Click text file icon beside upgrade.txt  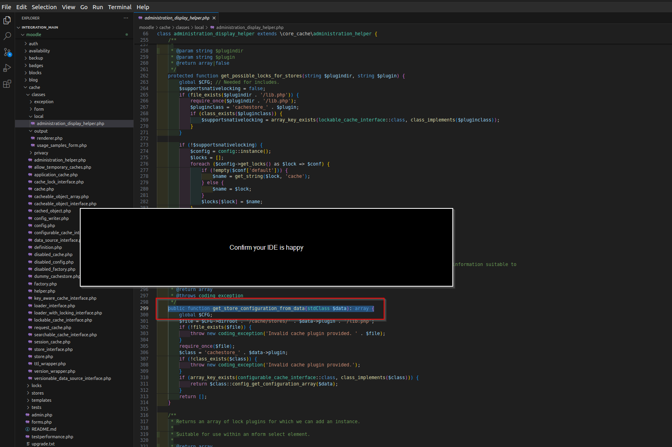pyautogui.click(x=28, y=444)
